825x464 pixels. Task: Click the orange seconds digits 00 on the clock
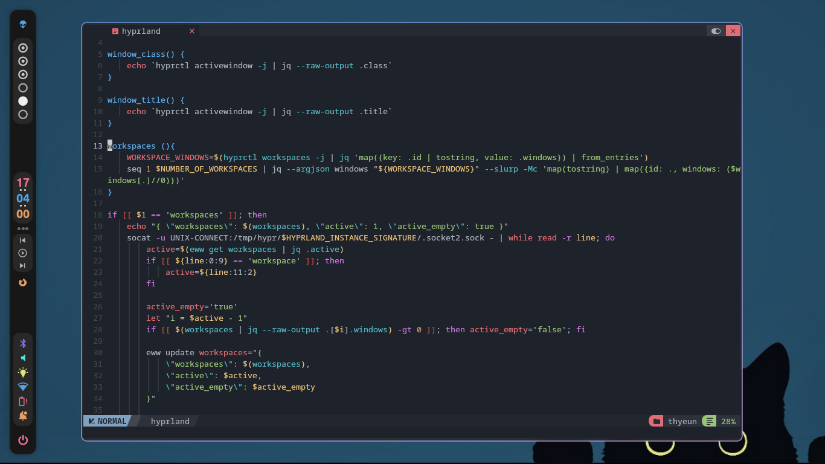(x=23, y=214)
